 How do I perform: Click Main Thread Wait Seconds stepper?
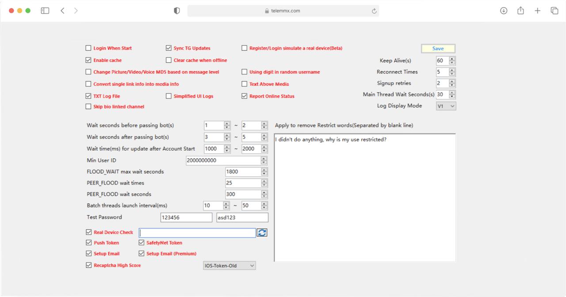click(x=452, y=95)
